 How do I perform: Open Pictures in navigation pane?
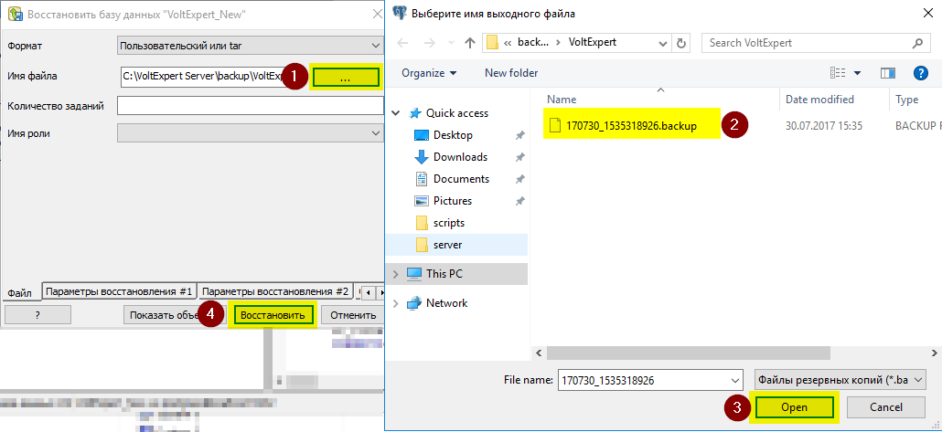[453, 201]
